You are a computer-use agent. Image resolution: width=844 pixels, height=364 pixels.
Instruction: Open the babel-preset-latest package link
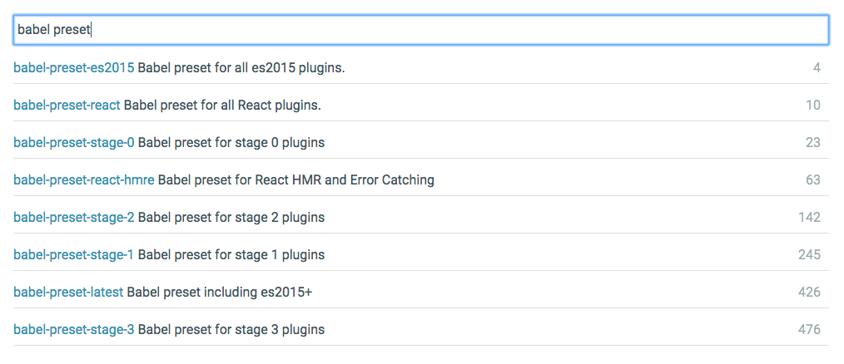point(68,292)
